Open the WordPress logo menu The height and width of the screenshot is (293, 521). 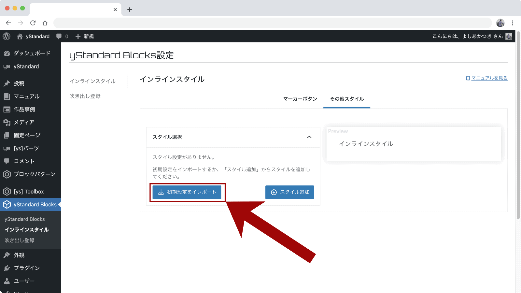pyautogui.click(x=7, y=36)
